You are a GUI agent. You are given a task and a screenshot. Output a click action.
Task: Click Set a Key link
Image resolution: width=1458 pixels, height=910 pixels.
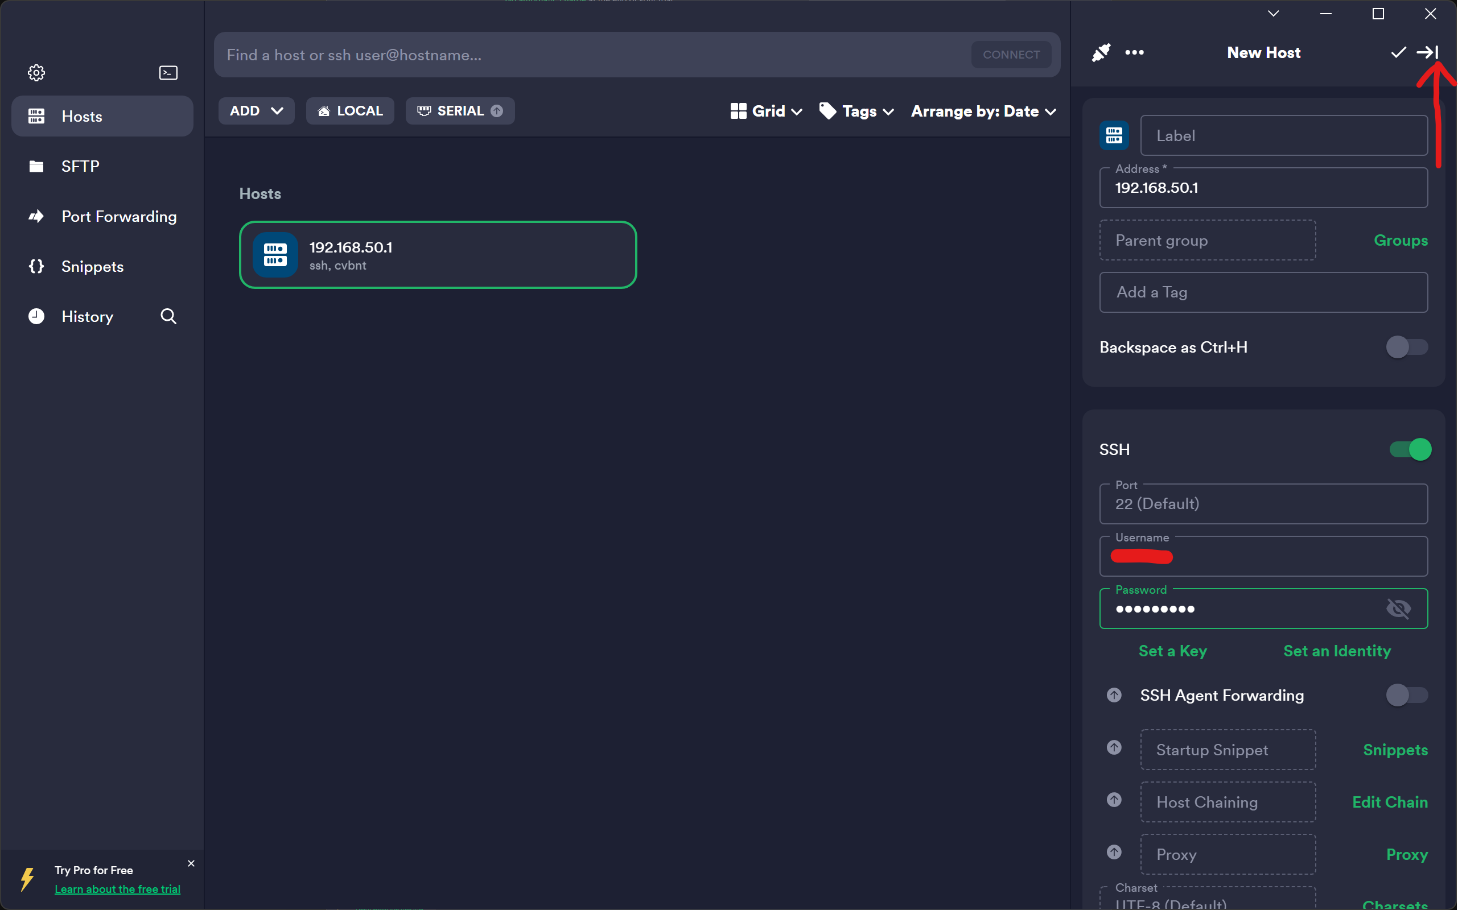coord(1172,651)
